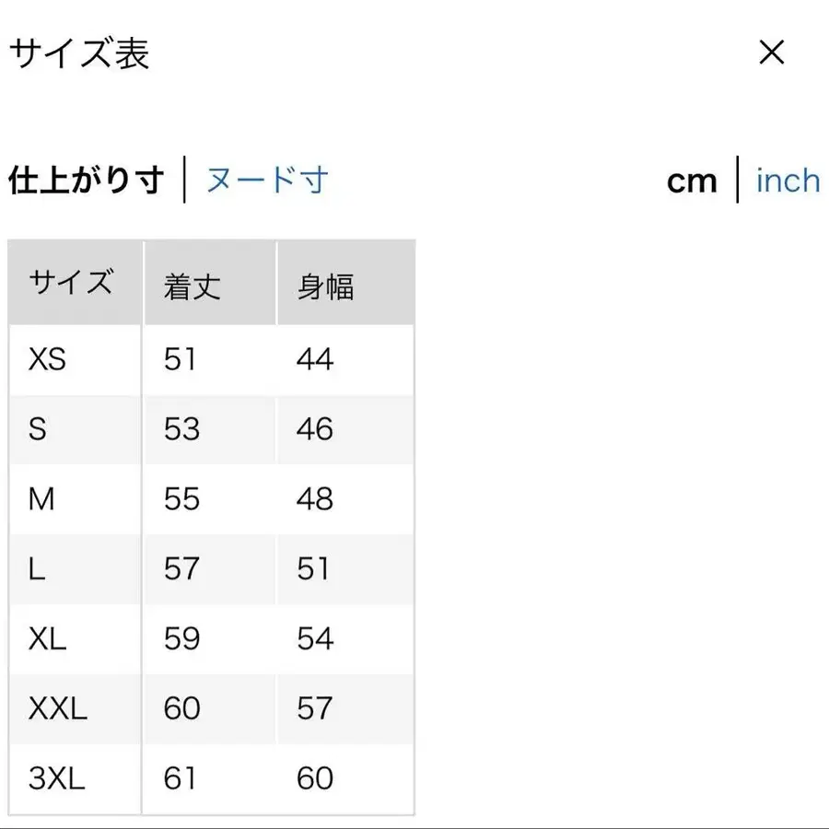Click the サイズ column header
The image size is (829, 829).
click(74, 282)
